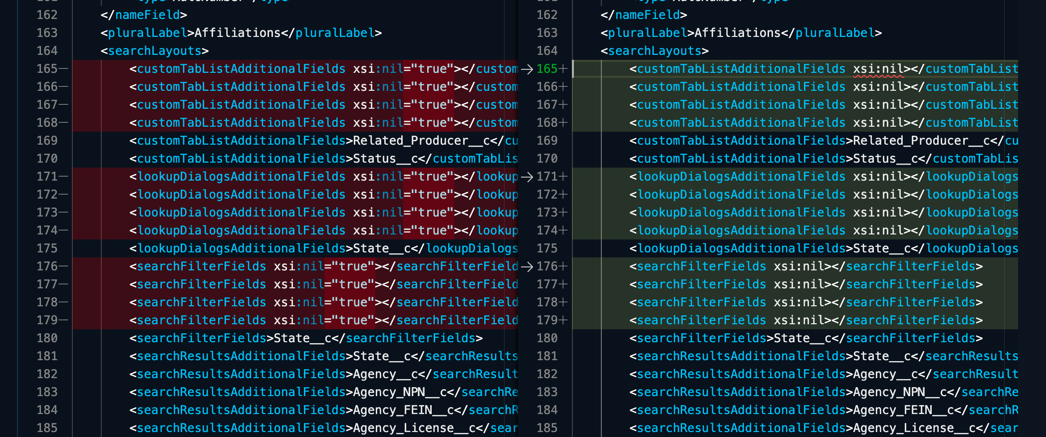Click line number 180 in the right pane
The width and height of the screenshot is (1046, 437).
547,338
